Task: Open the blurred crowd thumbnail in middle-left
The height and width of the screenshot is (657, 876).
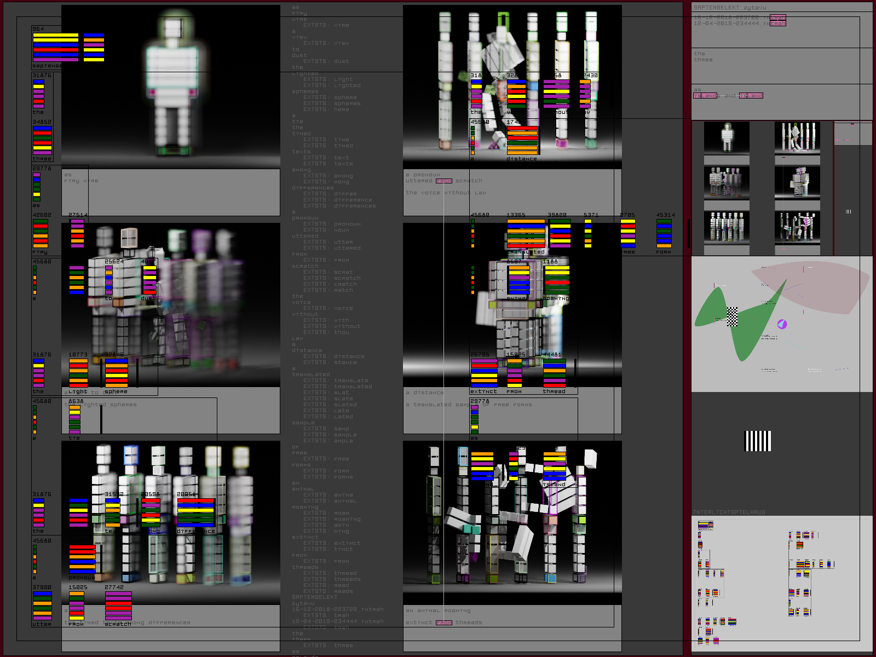Action: (x=727, y=182)
